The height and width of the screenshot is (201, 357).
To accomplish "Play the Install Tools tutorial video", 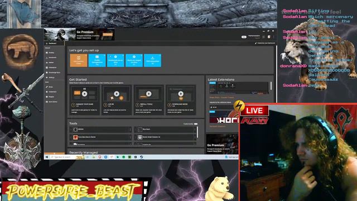I will 149,94.
